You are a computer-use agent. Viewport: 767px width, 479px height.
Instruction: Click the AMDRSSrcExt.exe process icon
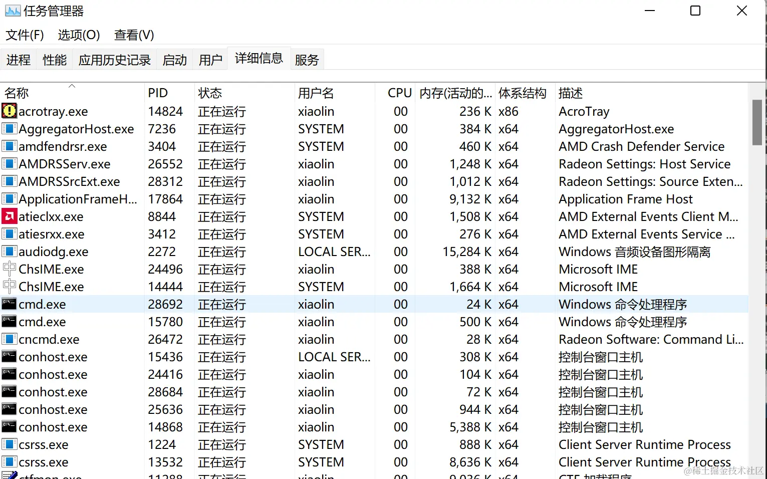(x=9, y=181)
